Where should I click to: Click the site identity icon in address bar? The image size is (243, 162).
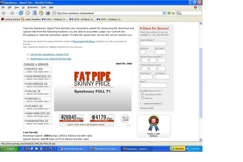(54, 13)
